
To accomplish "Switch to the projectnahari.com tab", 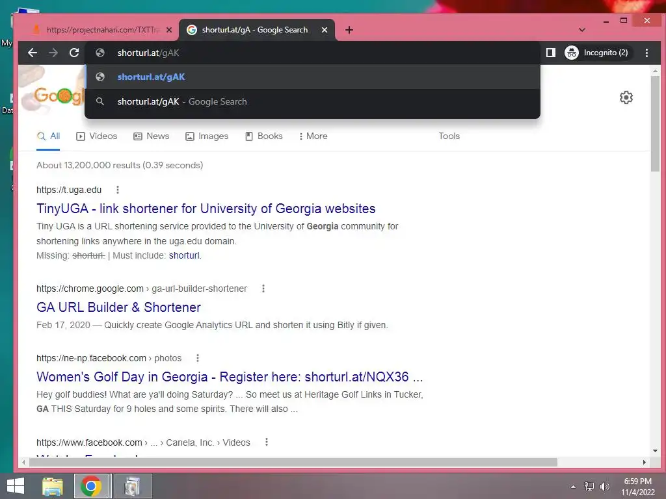I will click(103, 30).
